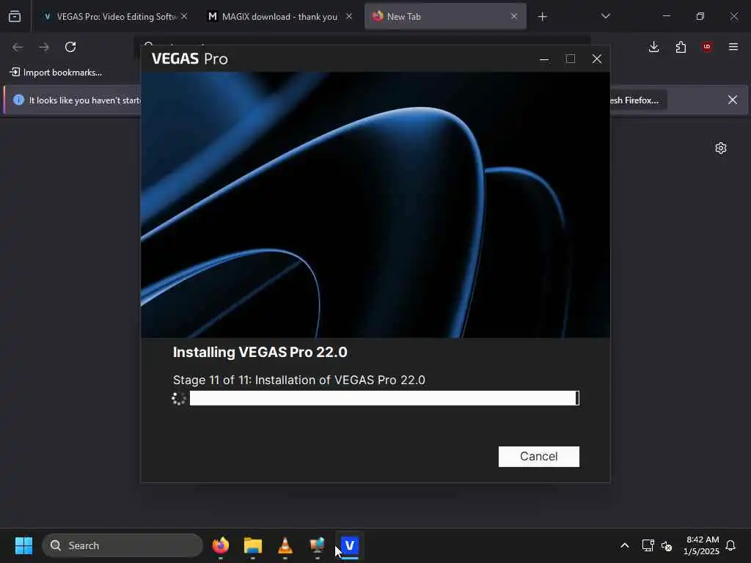Minimize the Firefox browser window

tap(666, 17)
